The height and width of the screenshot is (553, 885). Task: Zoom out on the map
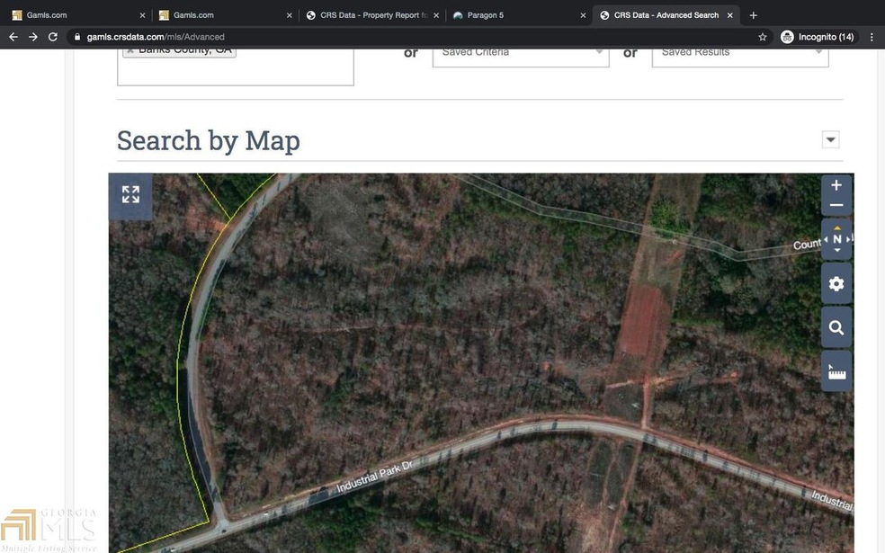[836, 205]
